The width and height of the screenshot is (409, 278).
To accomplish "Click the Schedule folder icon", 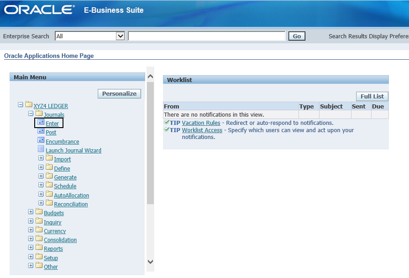I will coord(49,185).
